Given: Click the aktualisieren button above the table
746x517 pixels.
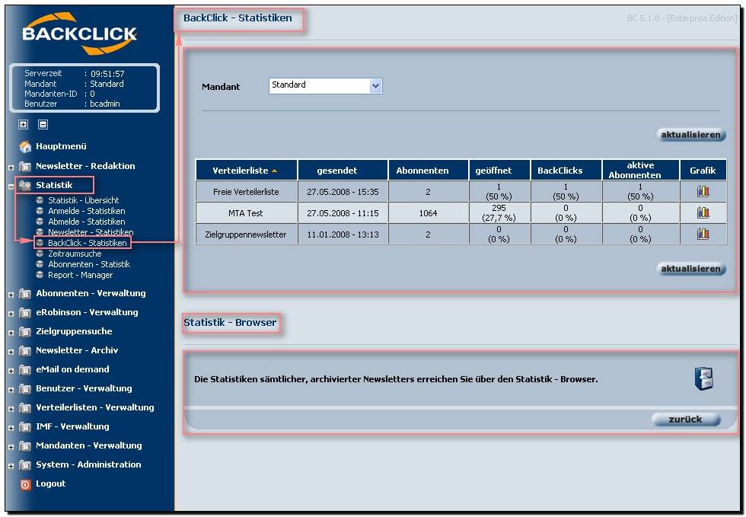Looking at the screenshot, I should (x=691, y=135).
